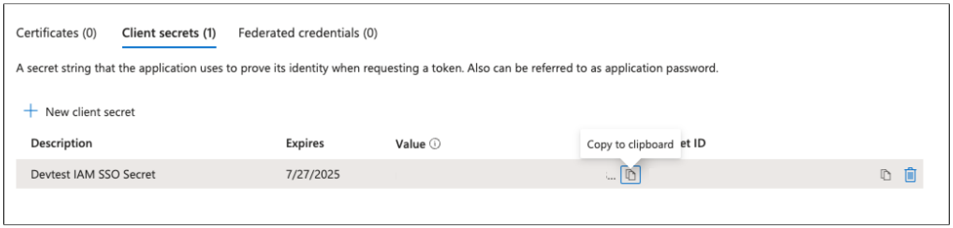Click the secret string explanation text
This screenshot has height=228, width=953.
tap(367, 69)
